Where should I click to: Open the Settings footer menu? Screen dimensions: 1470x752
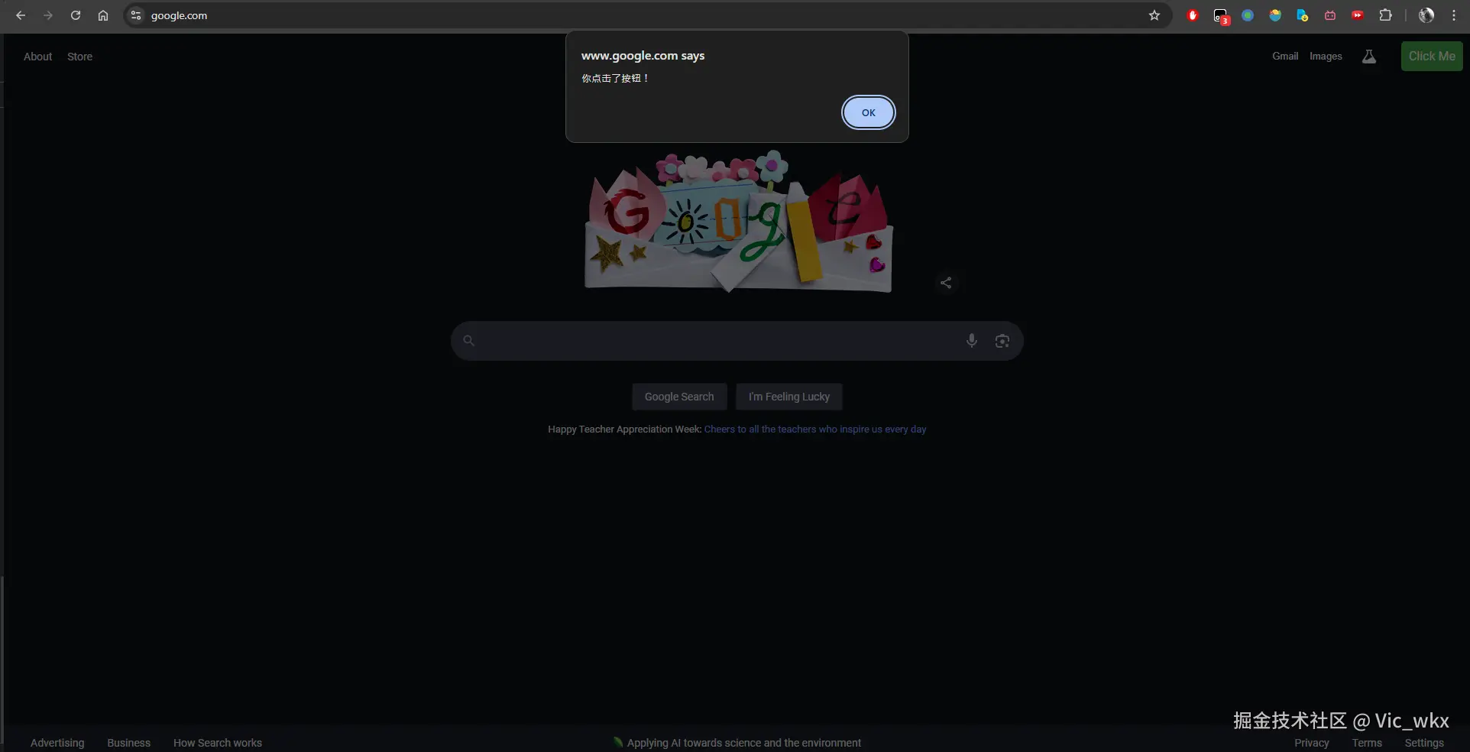[x=1424, y=743]
